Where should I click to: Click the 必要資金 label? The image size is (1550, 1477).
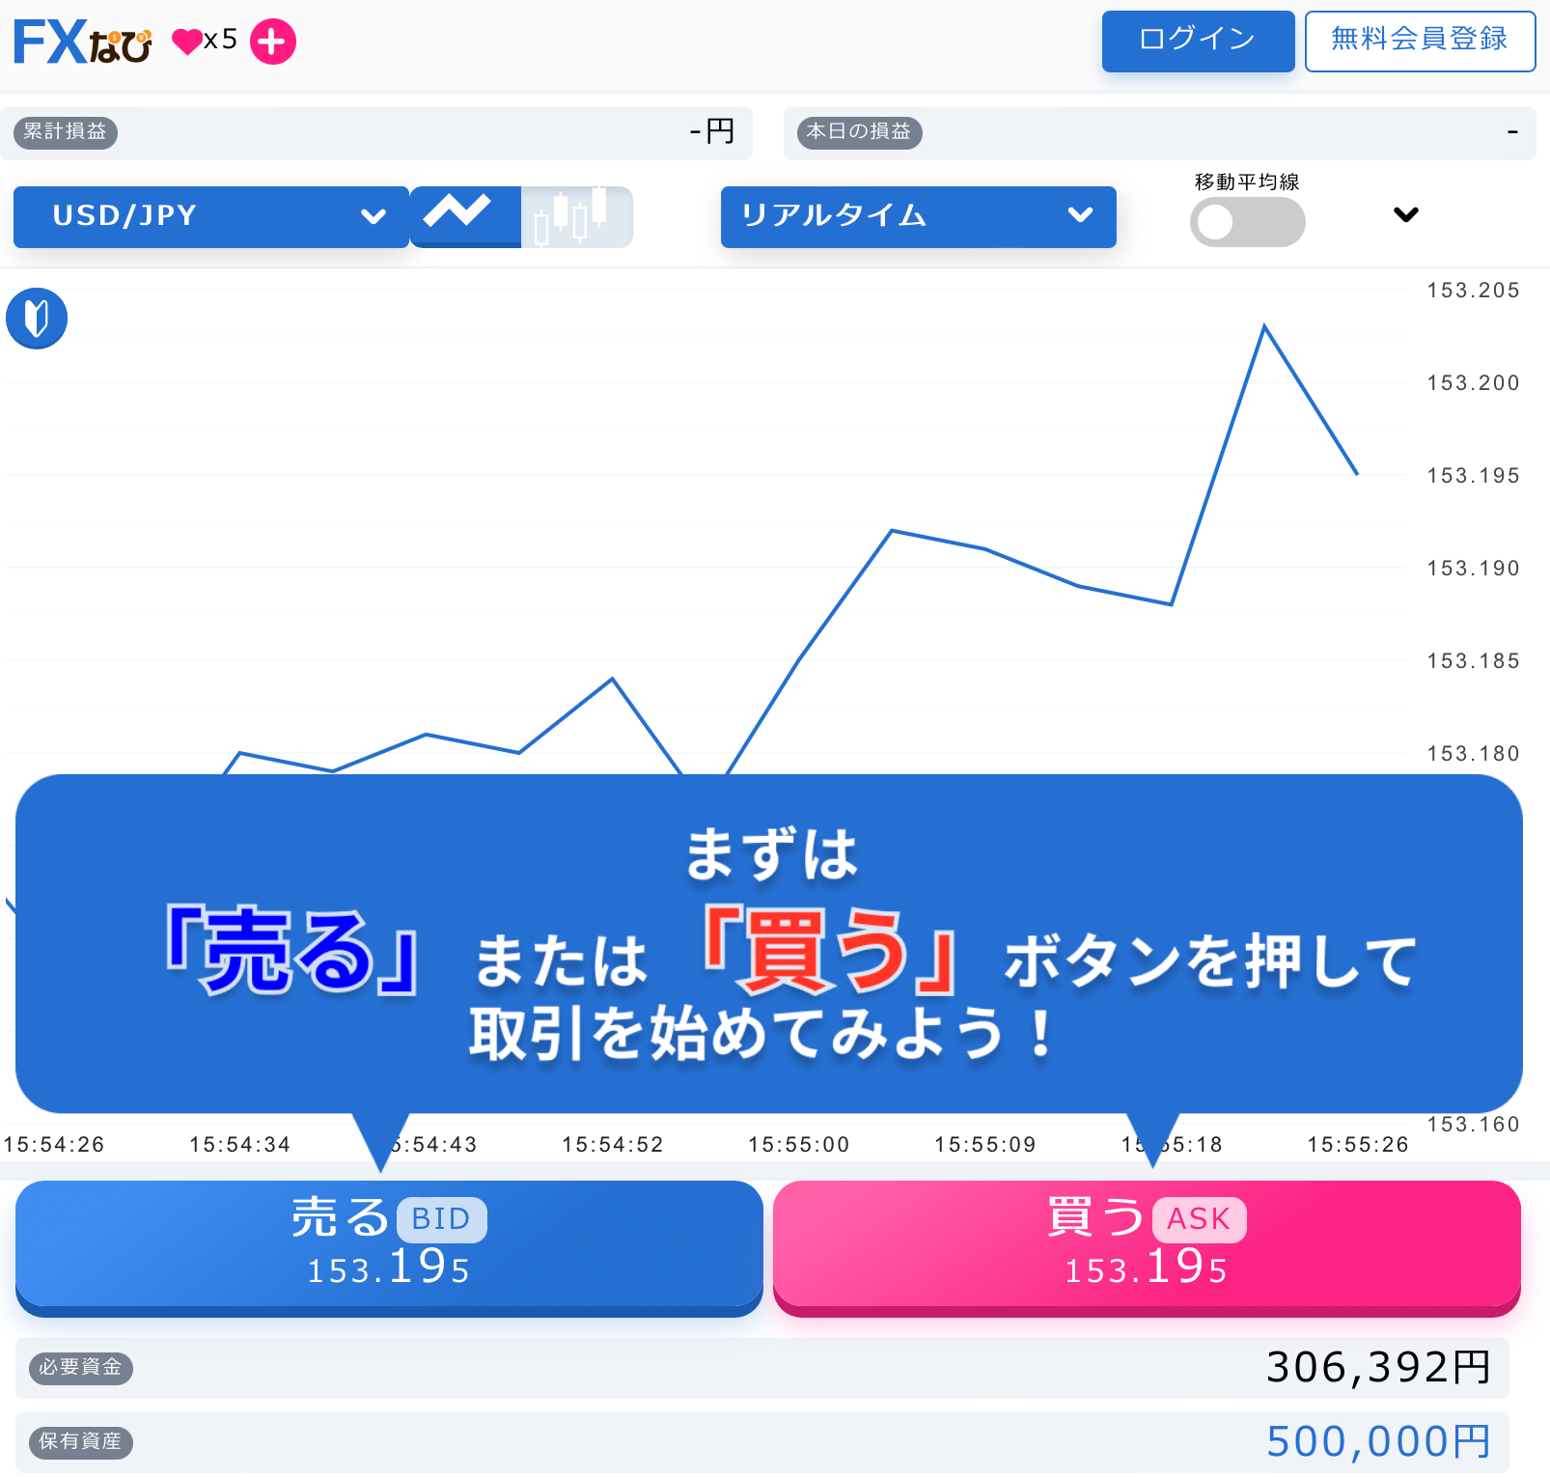(81, 1367)
